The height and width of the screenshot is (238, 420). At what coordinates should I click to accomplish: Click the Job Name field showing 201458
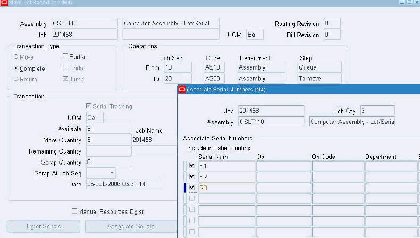[x=154, y=140]
